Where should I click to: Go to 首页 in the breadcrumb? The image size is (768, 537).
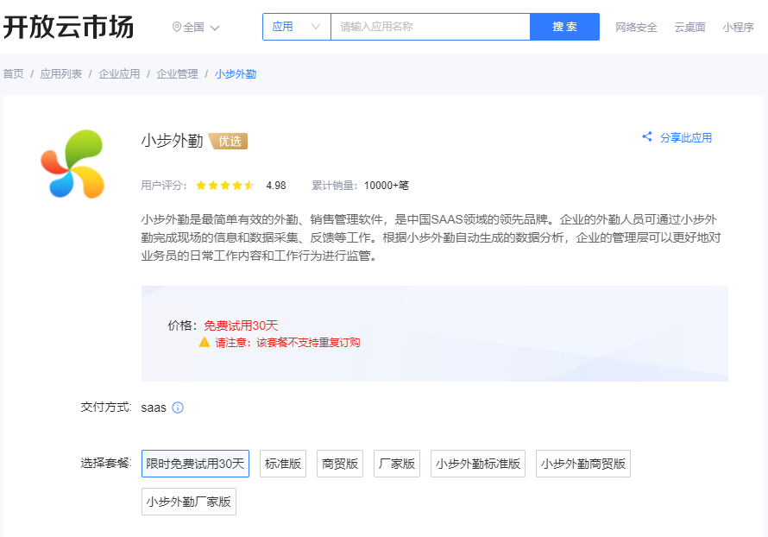13,74
